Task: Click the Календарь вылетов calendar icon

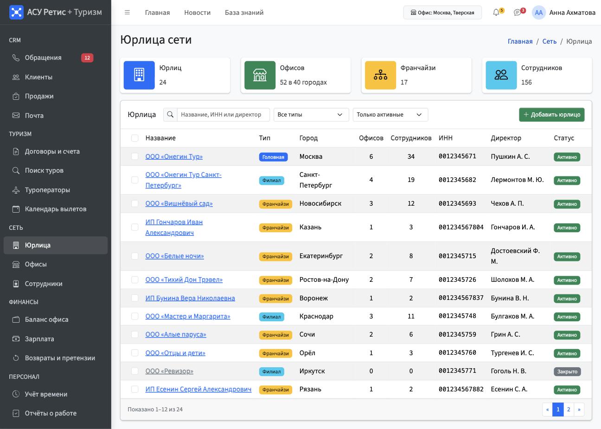Action: tap(16, 209)
